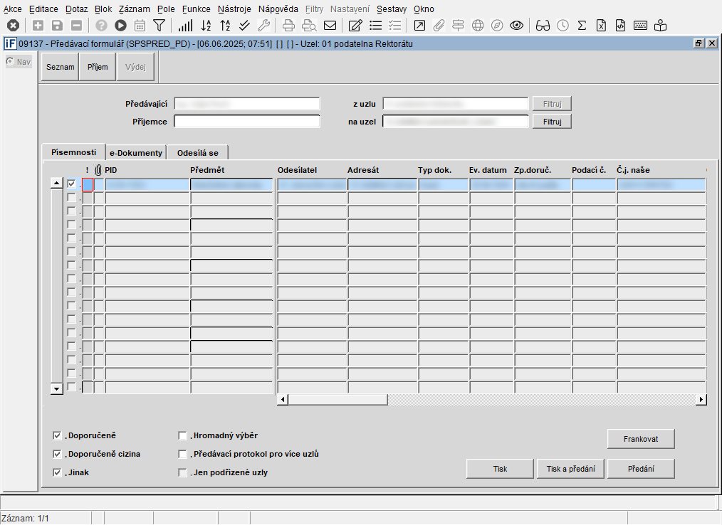Select the Nav radio button

(x=10, y=61)
